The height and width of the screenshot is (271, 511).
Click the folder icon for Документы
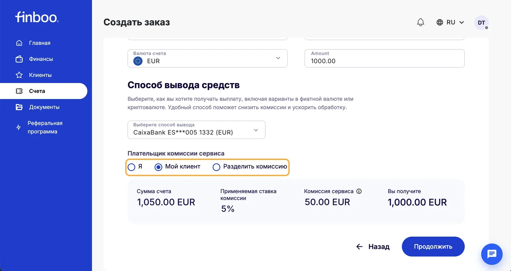click(x=19, y=107)
